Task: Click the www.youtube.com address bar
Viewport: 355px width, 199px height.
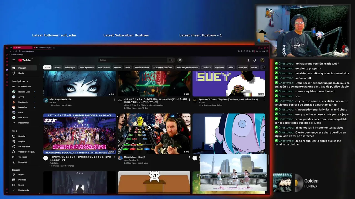Action: (28, 51)
